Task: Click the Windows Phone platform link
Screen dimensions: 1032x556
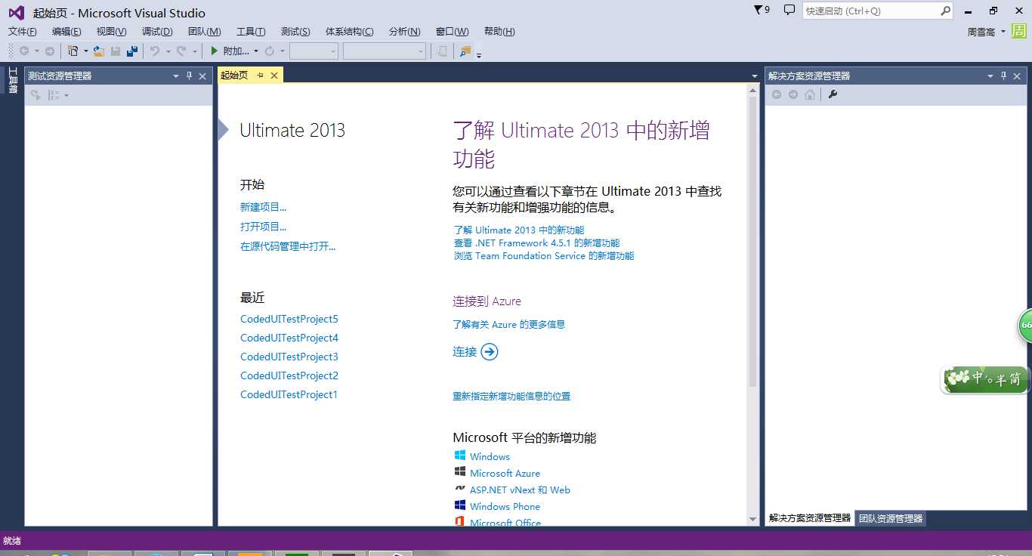Action: [505, 506]
